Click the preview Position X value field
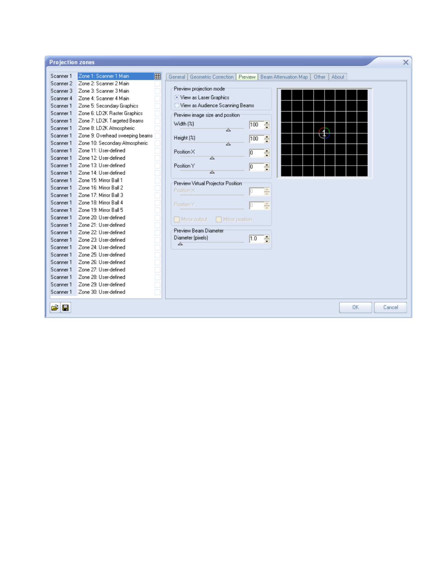The height and width of the screenshot is (579, 447). (257, 153)
